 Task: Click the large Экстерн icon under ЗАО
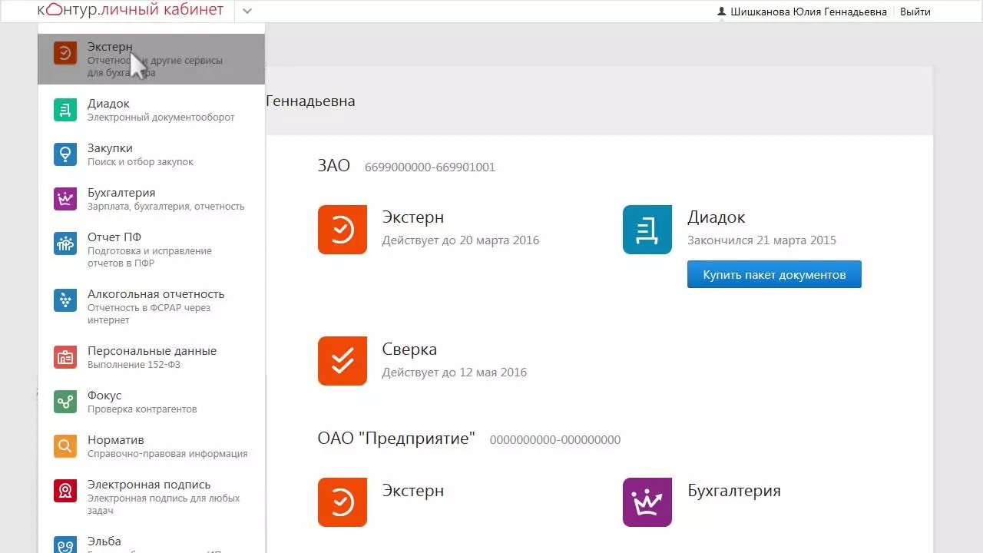[x=343, y=230]
